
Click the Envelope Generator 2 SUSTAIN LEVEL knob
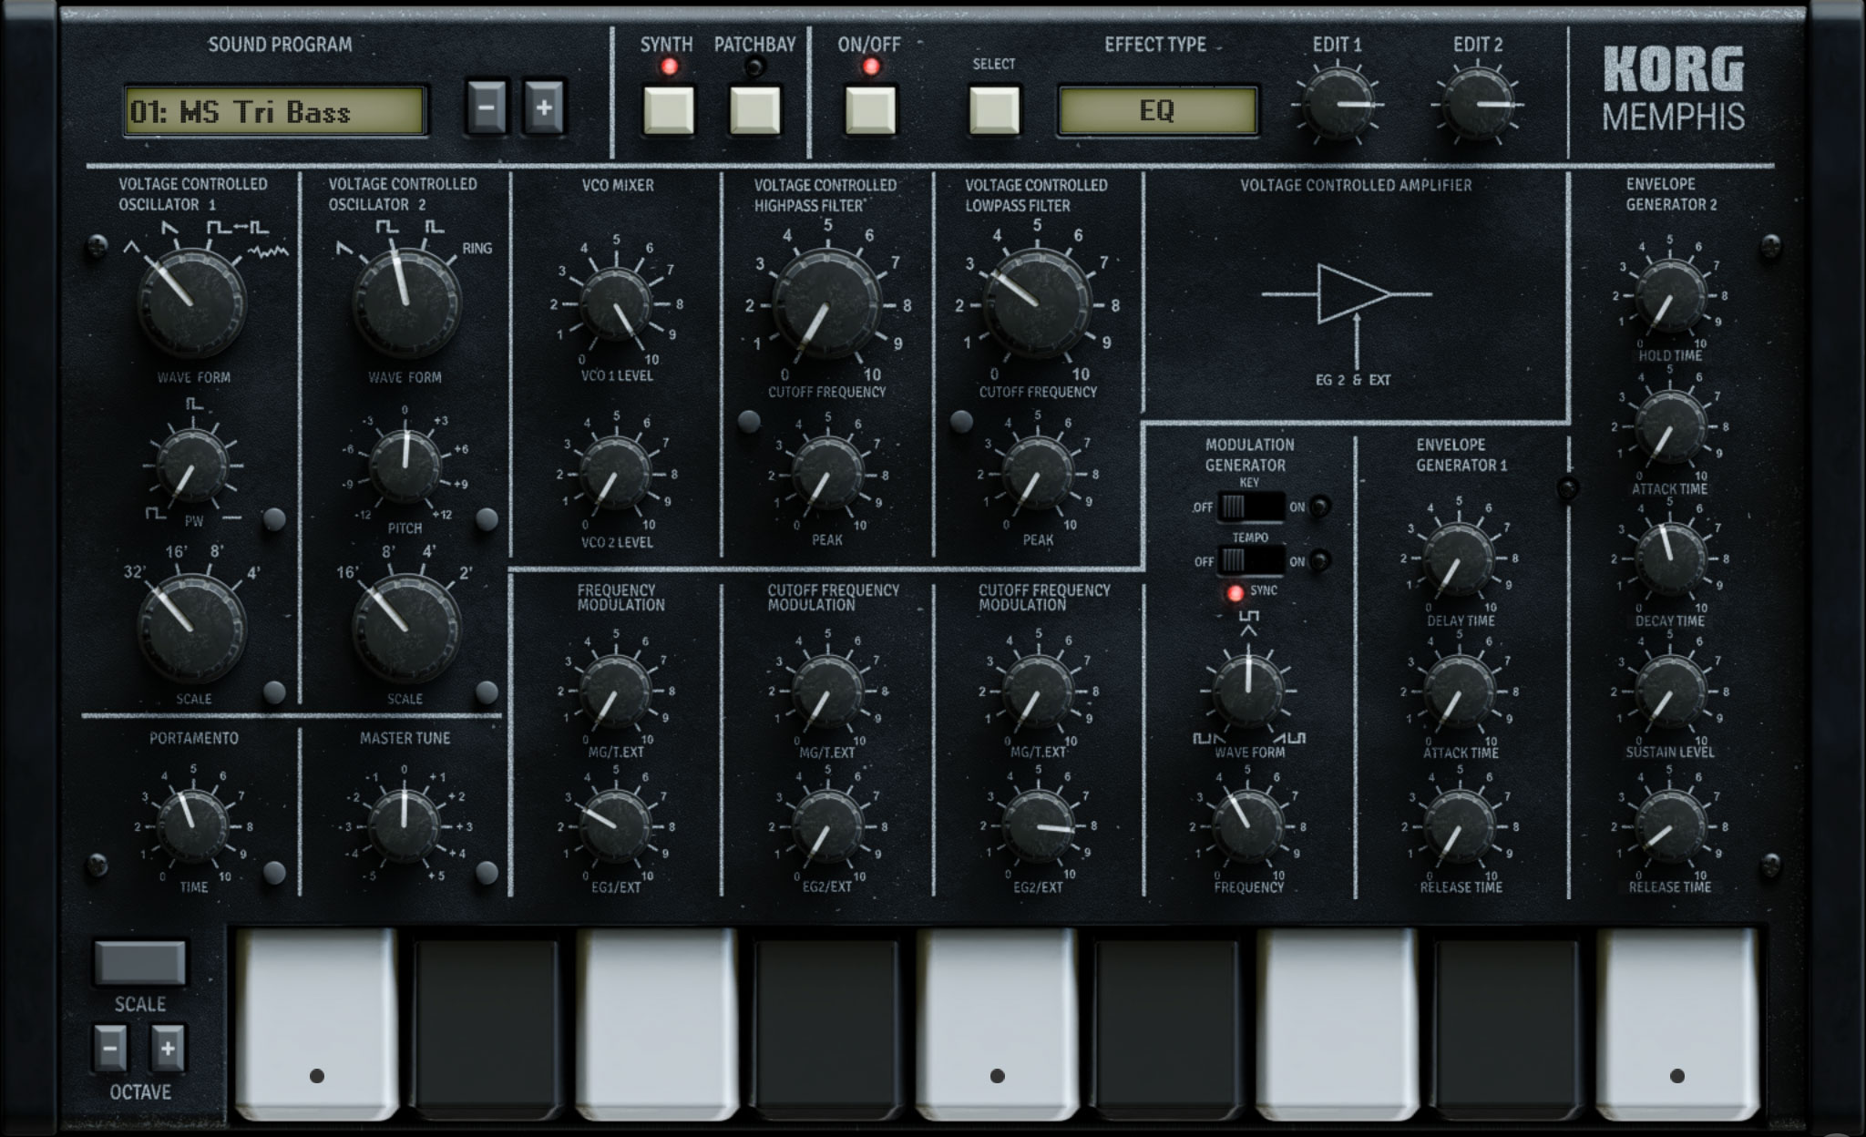point(1670,691)
